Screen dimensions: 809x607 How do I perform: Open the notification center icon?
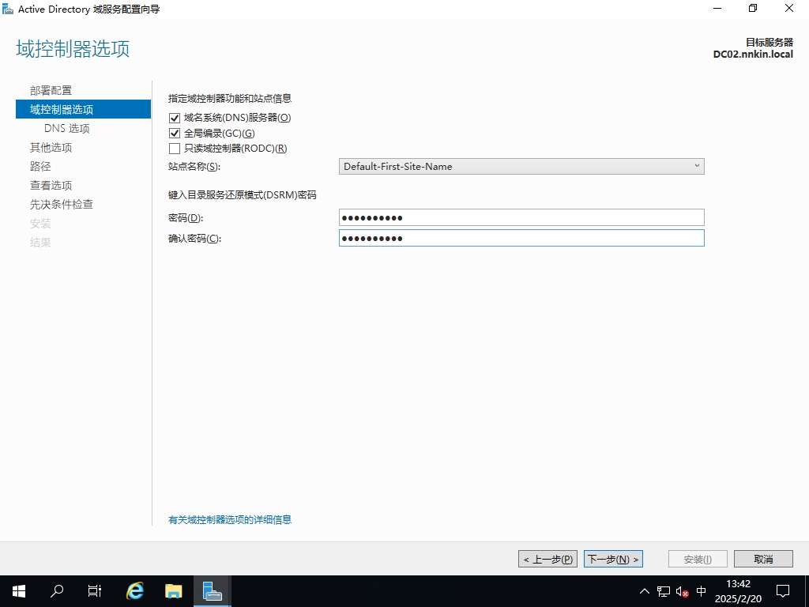tap(783, 590)
